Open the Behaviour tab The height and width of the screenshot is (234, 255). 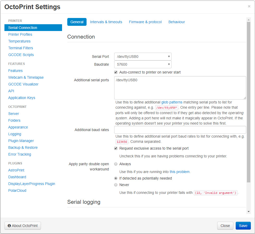point(177,22)
